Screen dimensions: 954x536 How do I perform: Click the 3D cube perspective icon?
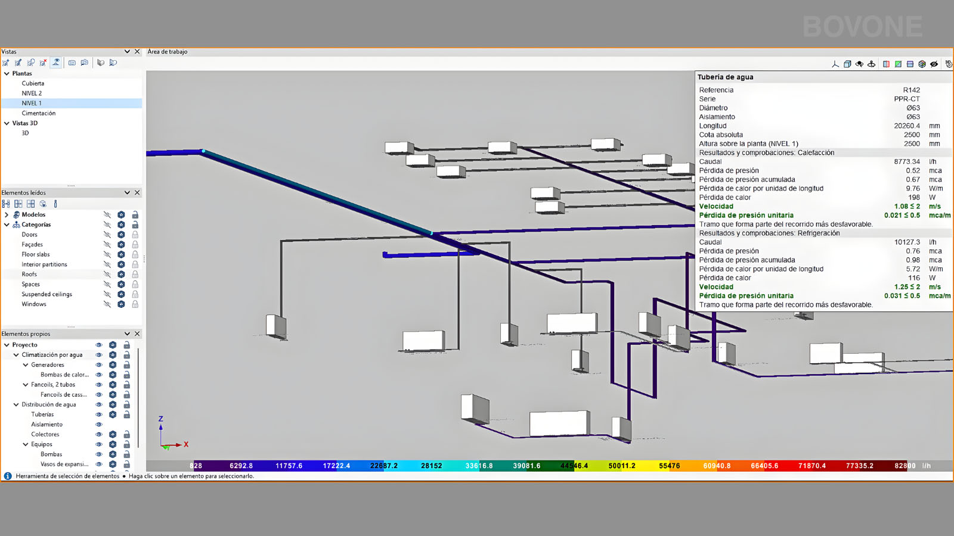coord(847,64)
